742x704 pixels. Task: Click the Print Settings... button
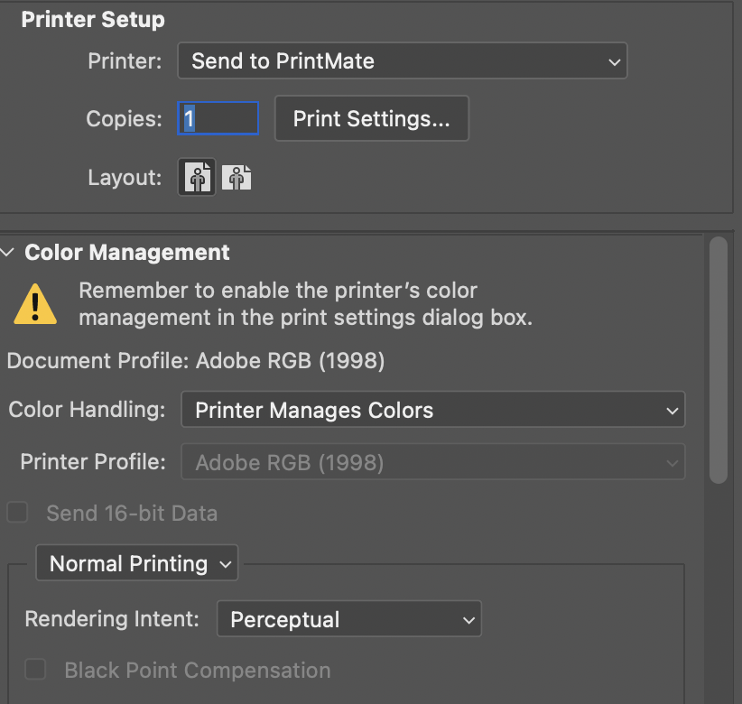372,118
